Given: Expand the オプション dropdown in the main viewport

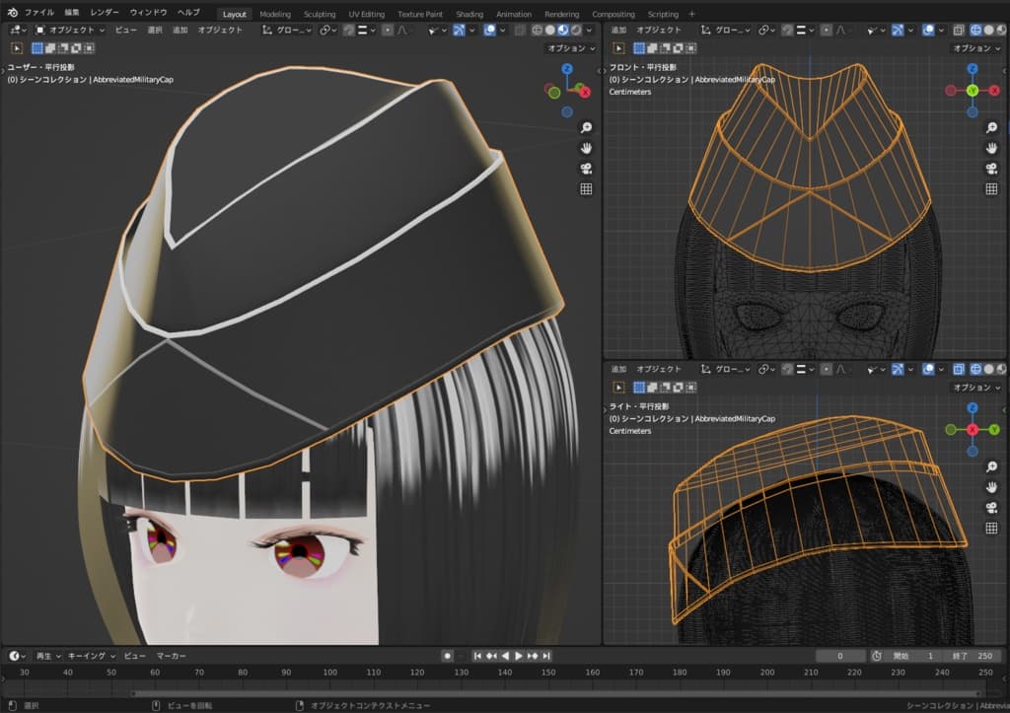Looking at the screenshot, I should tap(570, 47).
